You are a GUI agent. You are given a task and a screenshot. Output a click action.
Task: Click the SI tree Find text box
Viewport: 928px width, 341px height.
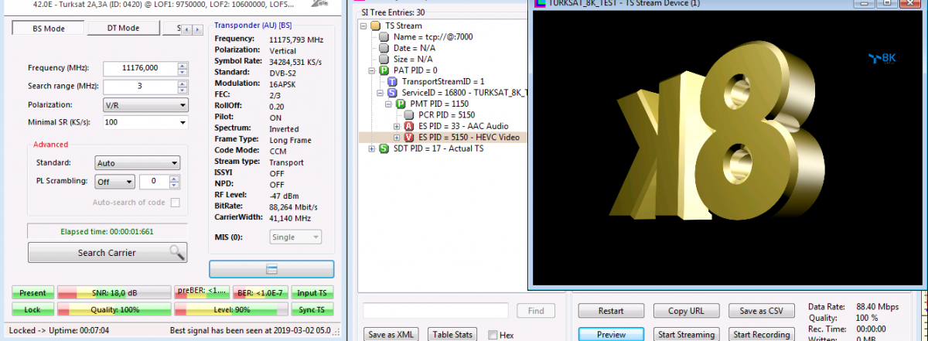[435, 311]
